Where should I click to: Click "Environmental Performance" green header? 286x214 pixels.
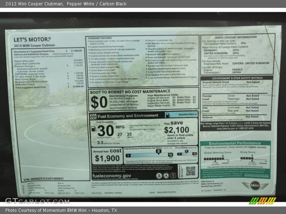click(235, 143)
